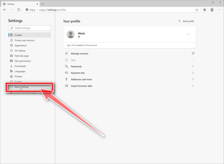Click the Privacy and services lock icon
The height and width of the screenshot is (164, 224).
point(12,40)
